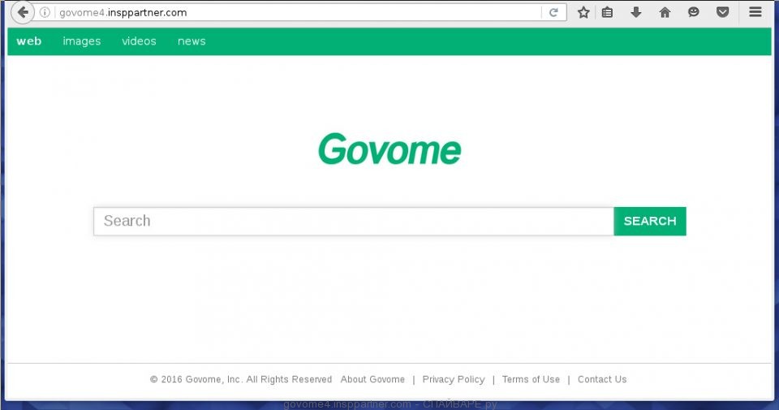The width and height of the screenshot is (779, 410).
Task: Show bookmarks list icon
Action: [607, 13]
